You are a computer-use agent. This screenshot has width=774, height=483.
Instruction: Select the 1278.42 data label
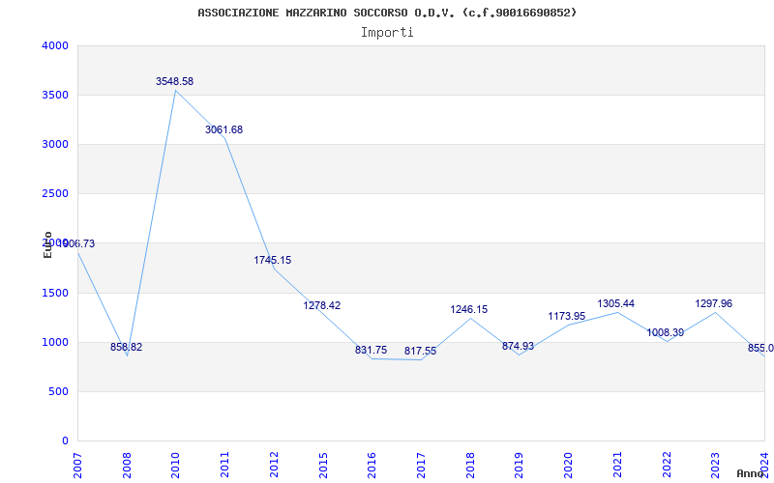(x=321, y=305)
